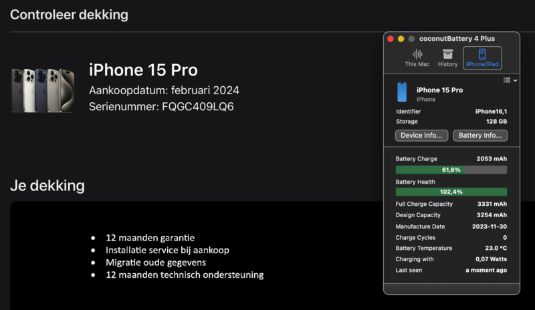
Task: Click the Manufacture Date 2023-11-30 value
Action: point(490,226)
